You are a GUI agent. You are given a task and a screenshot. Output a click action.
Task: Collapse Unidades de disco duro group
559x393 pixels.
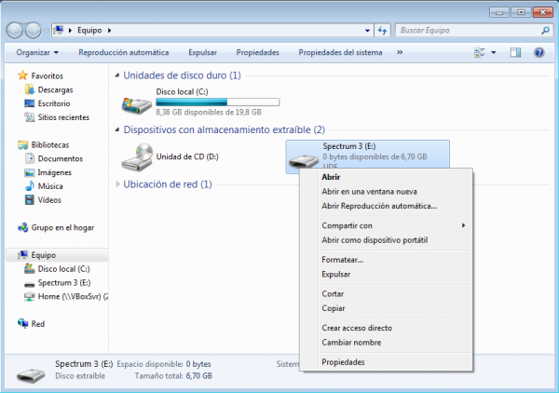[x=117, y=75]
